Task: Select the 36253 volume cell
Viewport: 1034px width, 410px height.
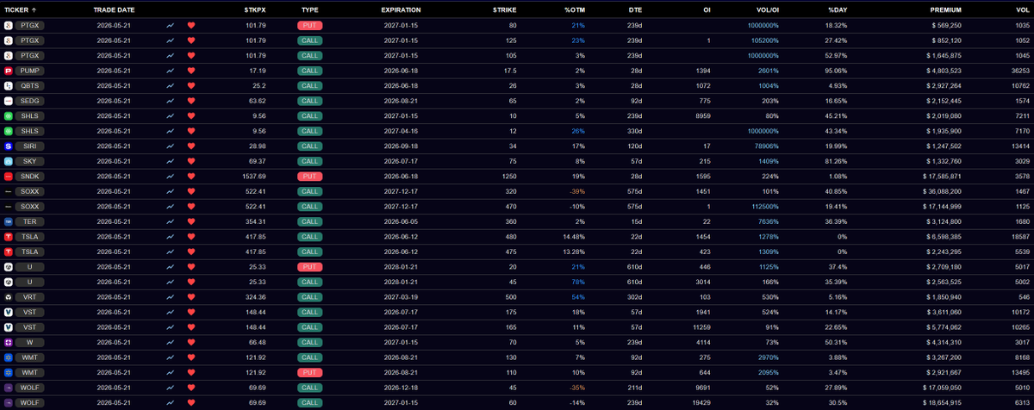Action: [1018, 71]
